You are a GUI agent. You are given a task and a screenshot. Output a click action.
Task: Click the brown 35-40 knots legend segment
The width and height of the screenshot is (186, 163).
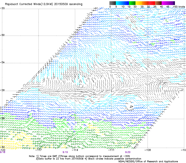pyautogui.click(x=158, y=3)
